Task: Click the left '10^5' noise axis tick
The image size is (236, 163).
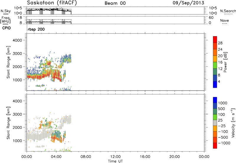Action: [x=18, y=8]
